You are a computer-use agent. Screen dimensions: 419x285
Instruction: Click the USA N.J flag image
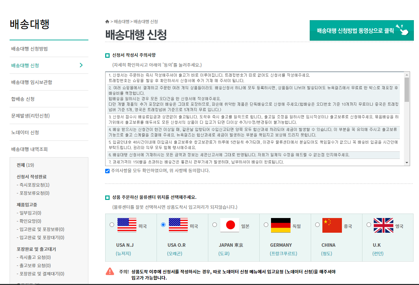coord(127,225)
